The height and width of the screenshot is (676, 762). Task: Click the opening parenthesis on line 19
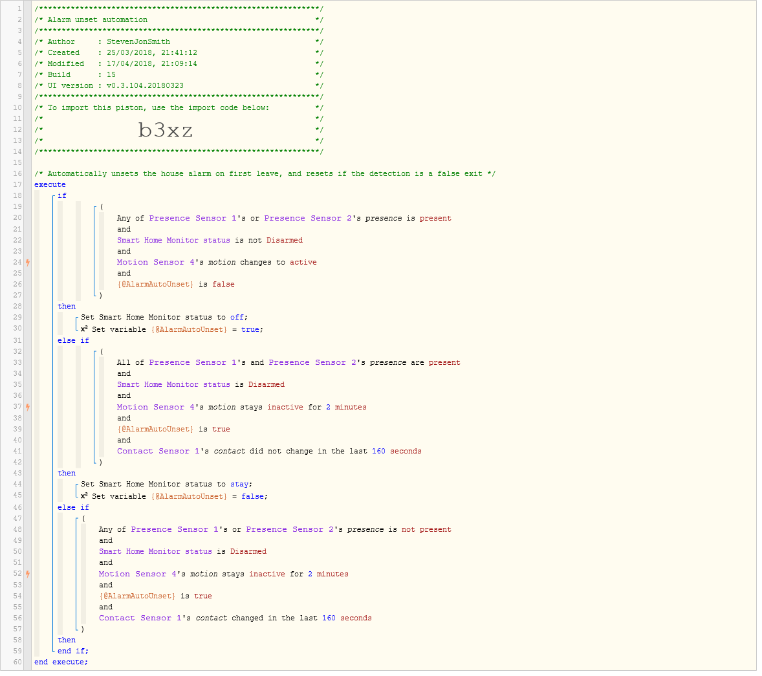coord(102,208)
